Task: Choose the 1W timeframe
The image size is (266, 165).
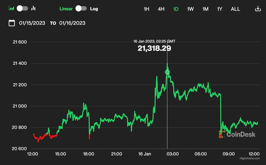Action: pyautogui.click(x=190, y=9)
